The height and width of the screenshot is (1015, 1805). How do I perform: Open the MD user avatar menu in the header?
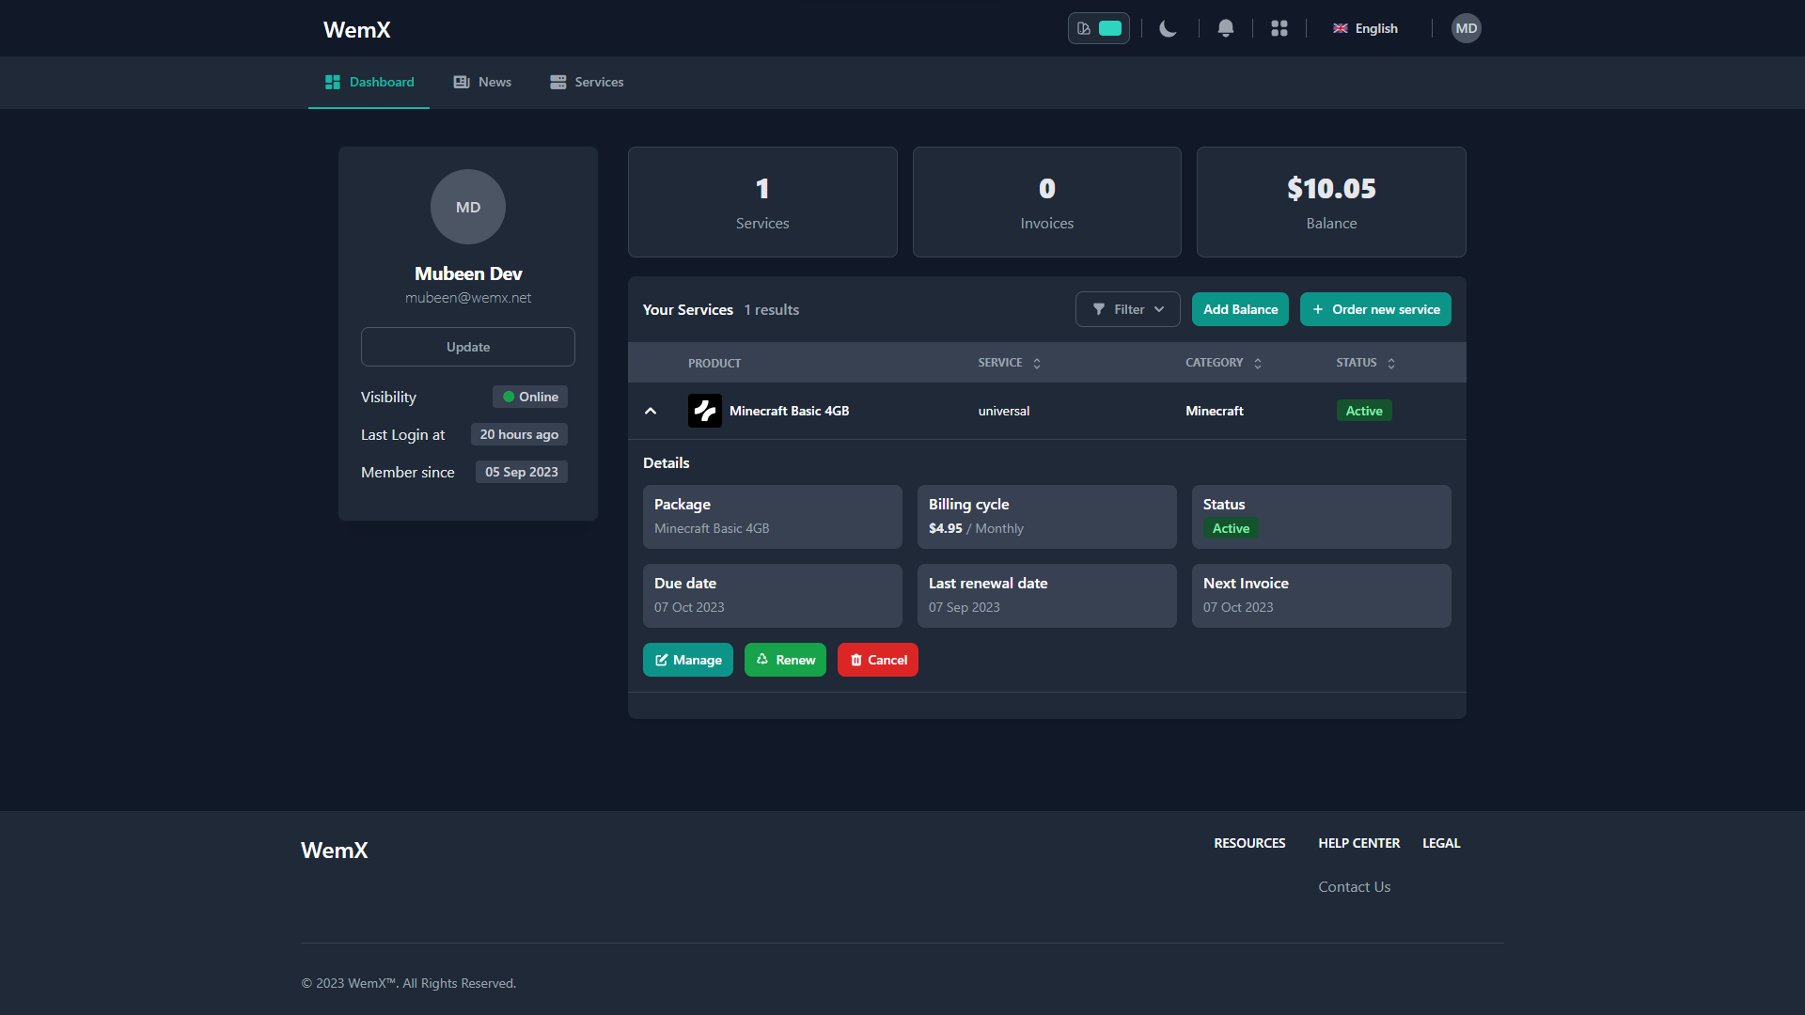pyautogui.click(x=1467, y=28)
